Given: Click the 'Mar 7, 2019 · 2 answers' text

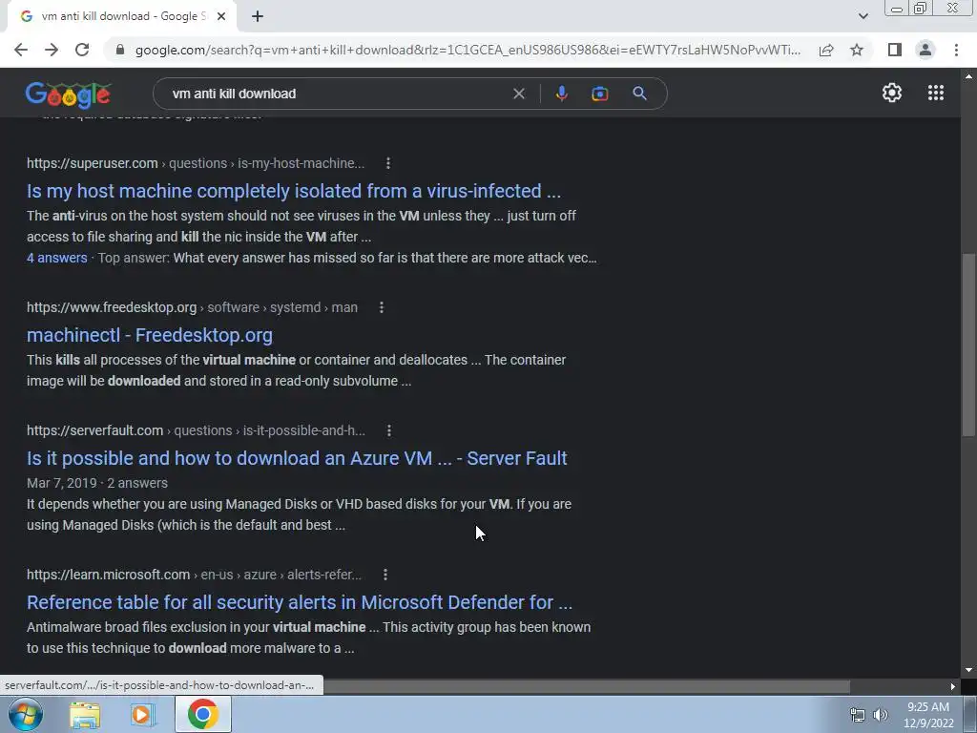Looking at the screenshot, I should coord(97,483).
